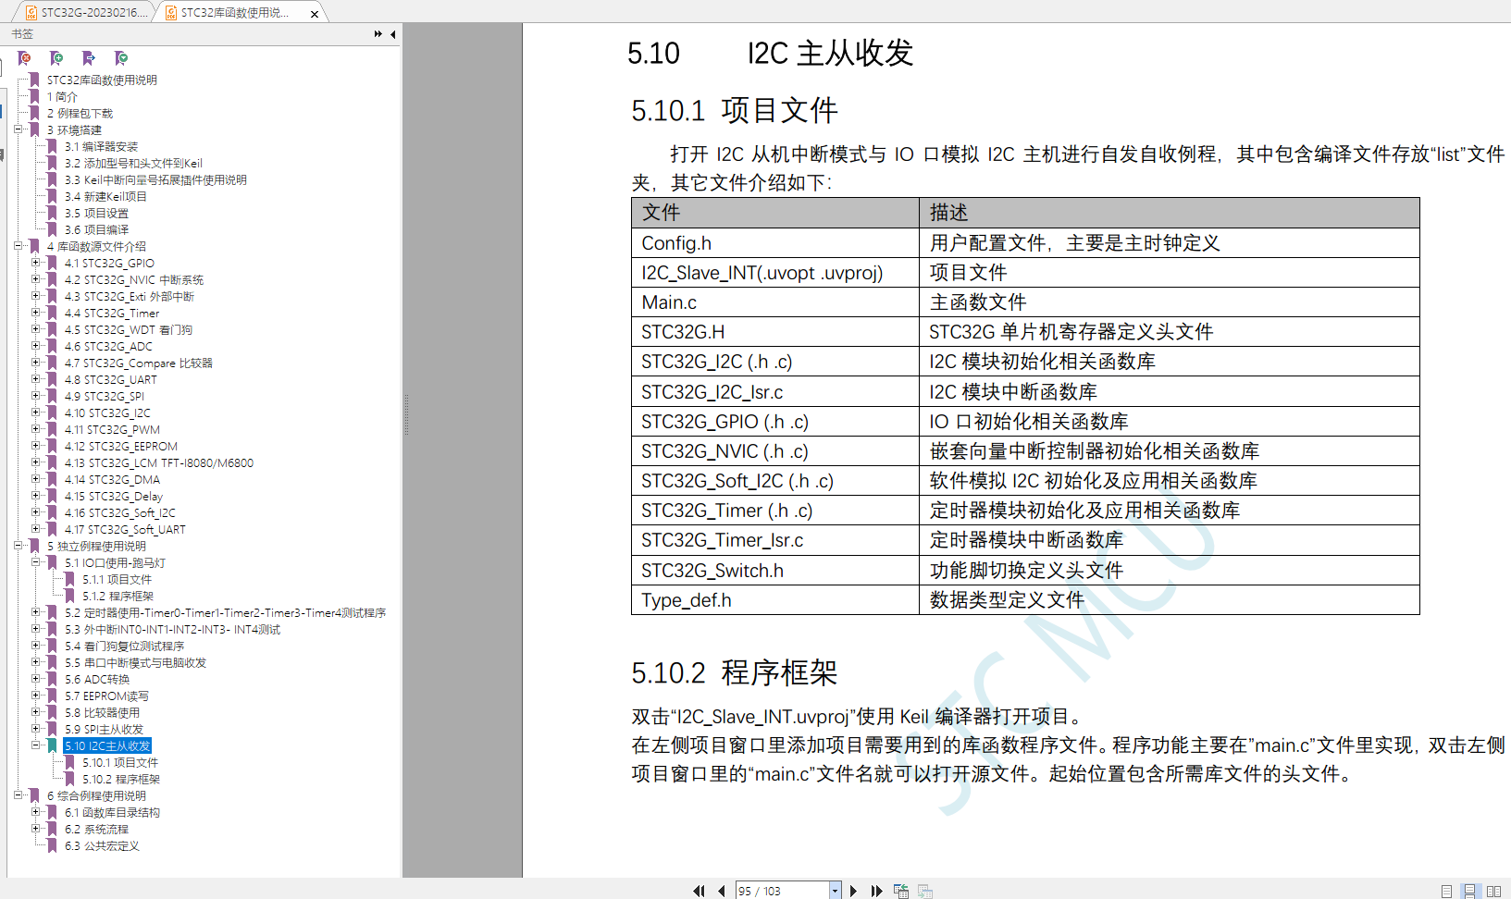Collapse the 5.10 I2C主从收发 node
Image resolution: width=1511 pixels, height=899 pixels.
click(x=35, y=745)
